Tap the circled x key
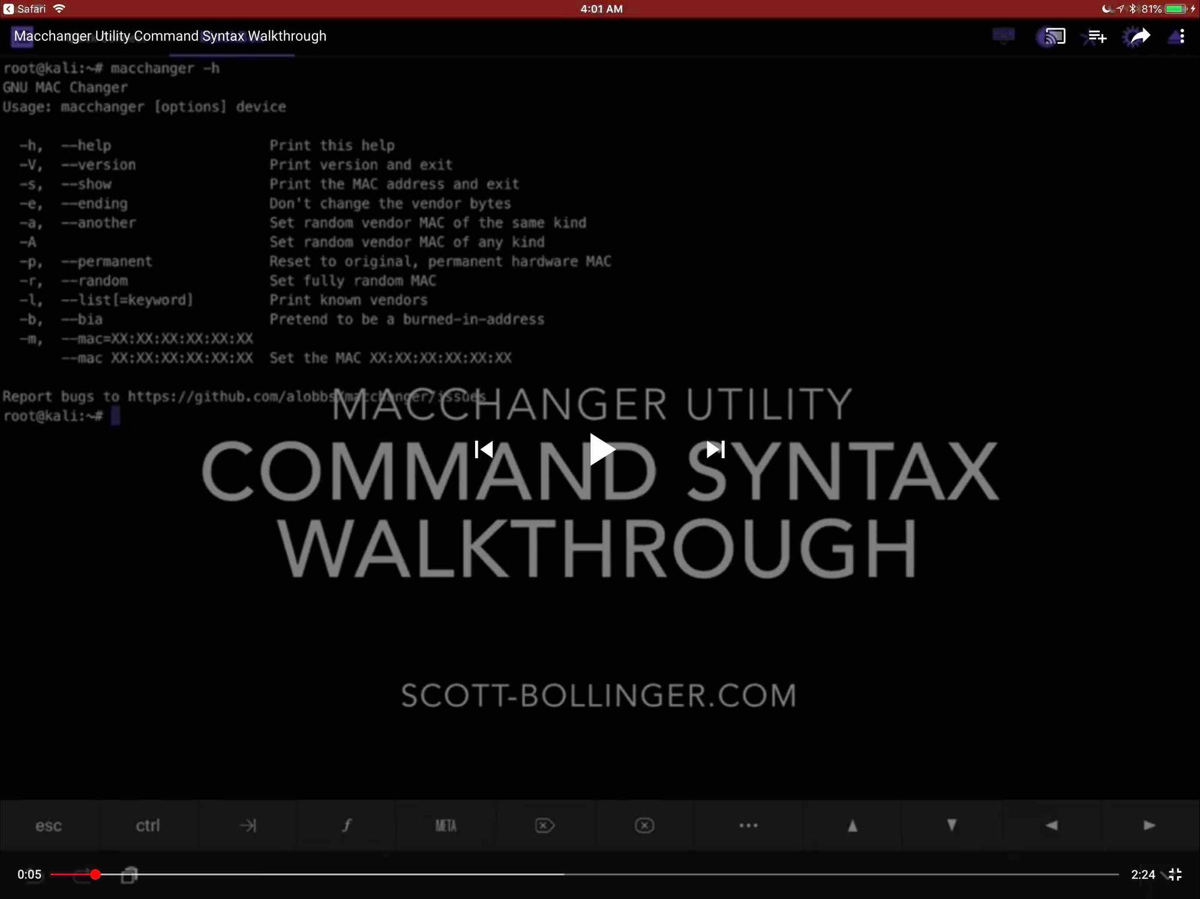 (644, 826)
